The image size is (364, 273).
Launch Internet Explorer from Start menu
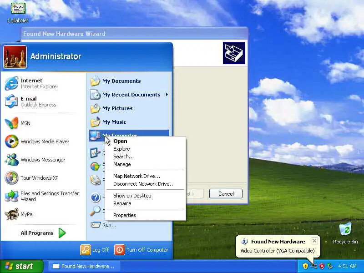click(43, 83)
